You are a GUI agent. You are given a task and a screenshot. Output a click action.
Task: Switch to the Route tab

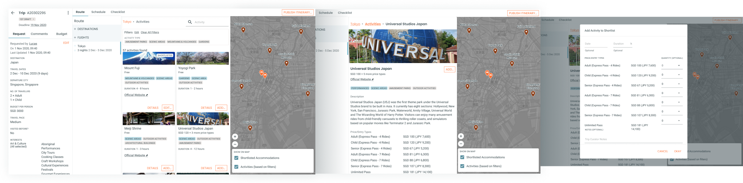[80, 12]
